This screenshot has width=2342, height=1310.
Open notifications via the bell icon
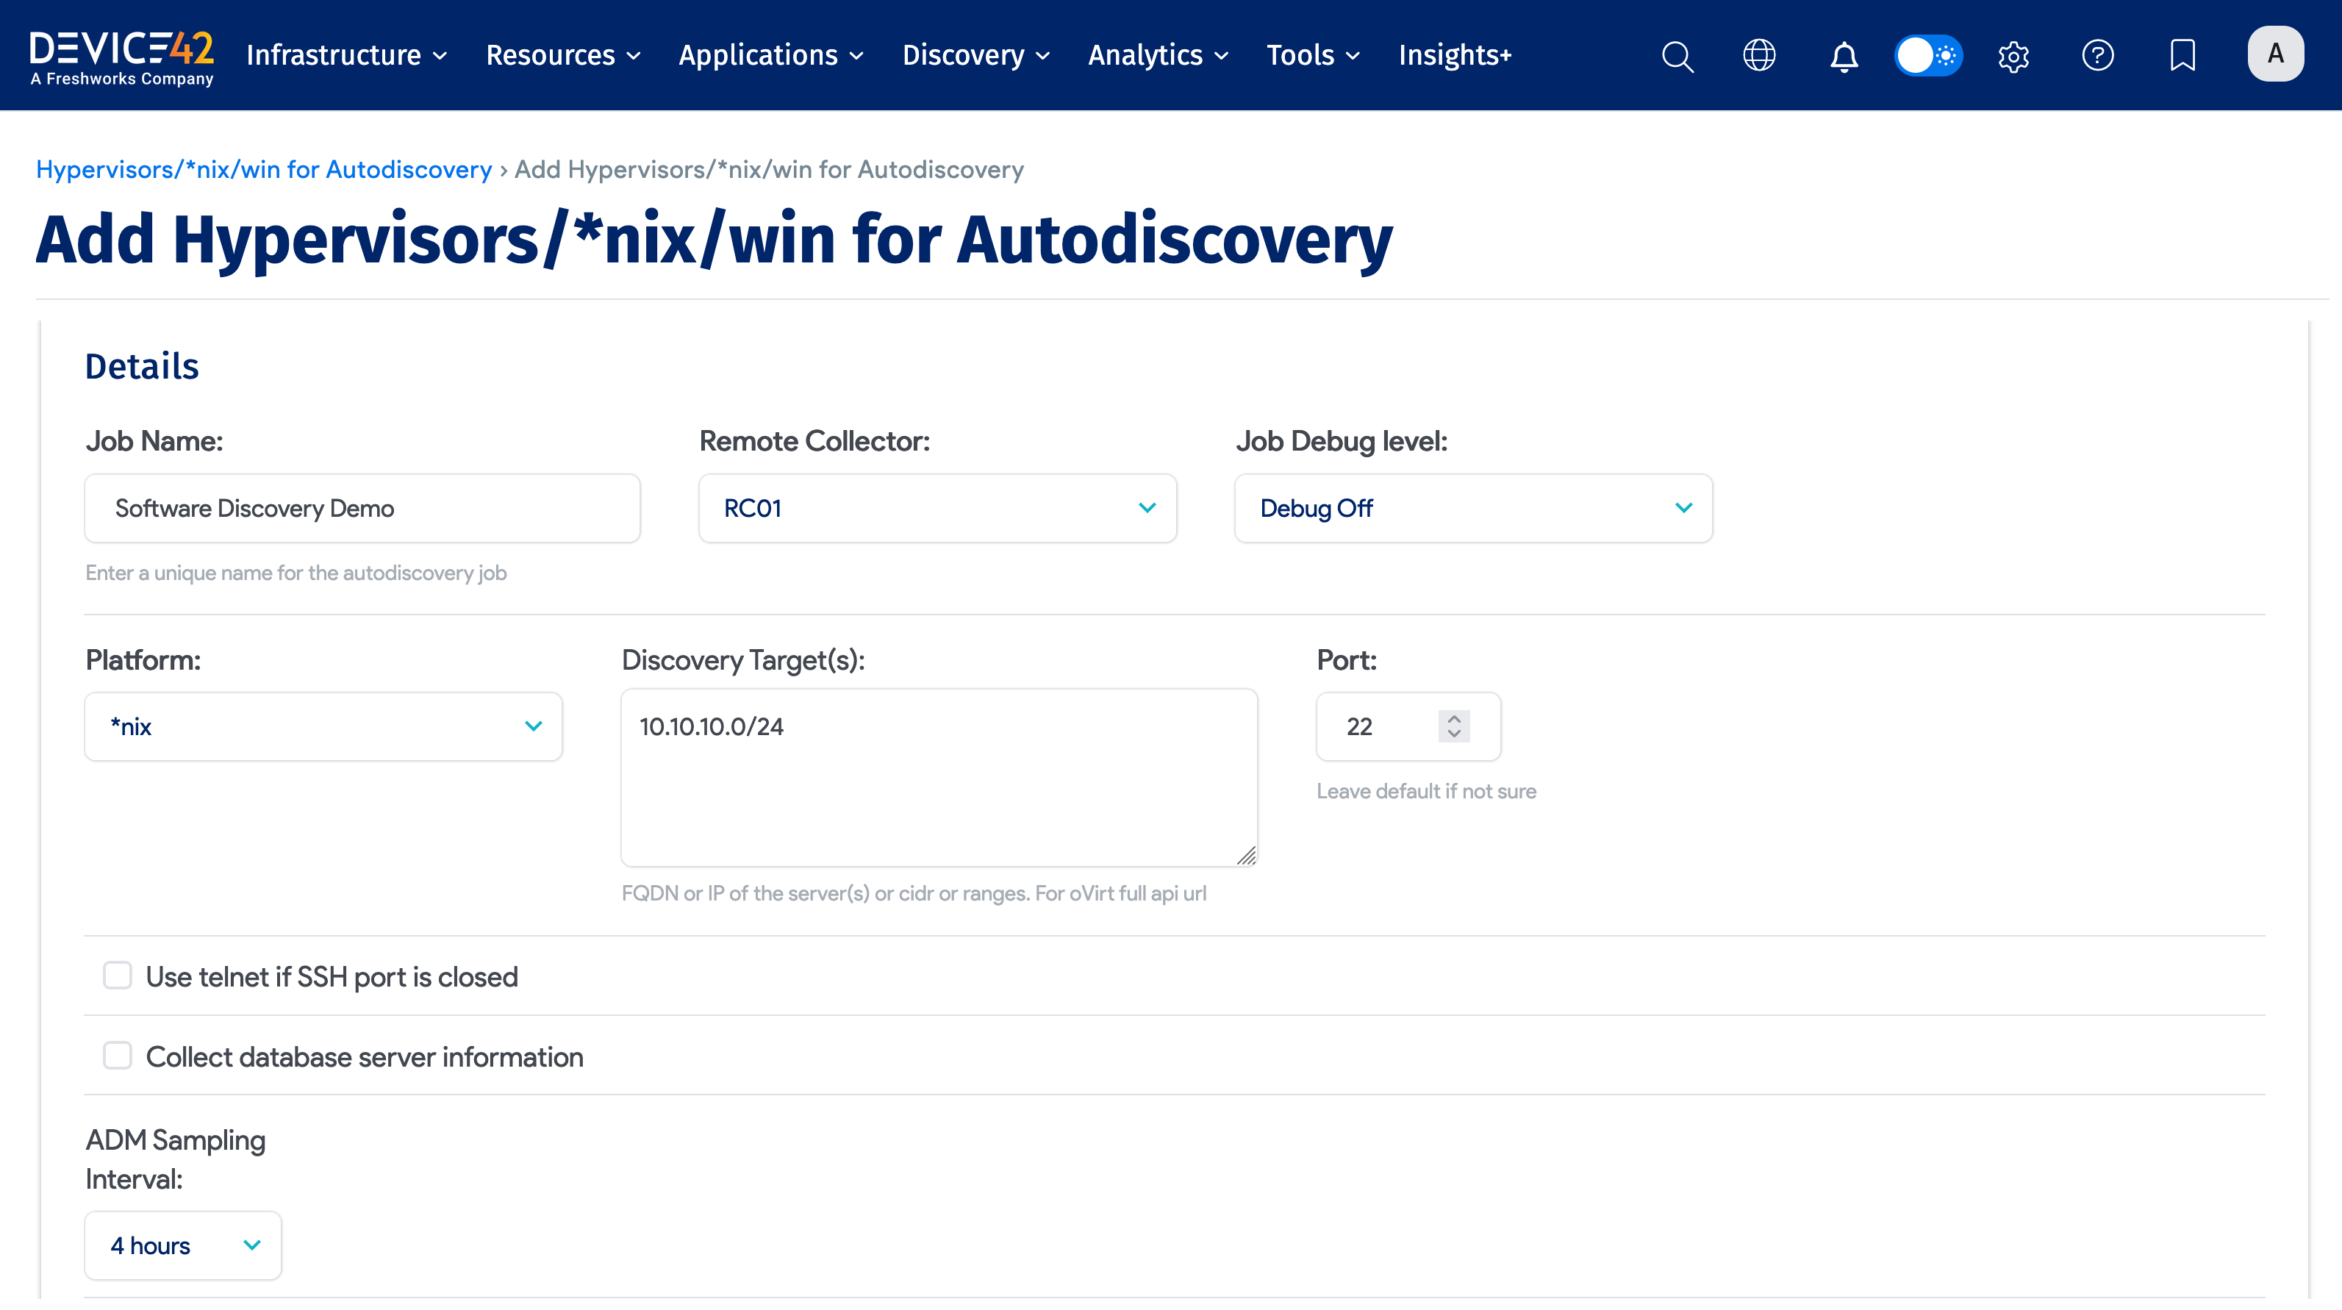coord(1844,55)
